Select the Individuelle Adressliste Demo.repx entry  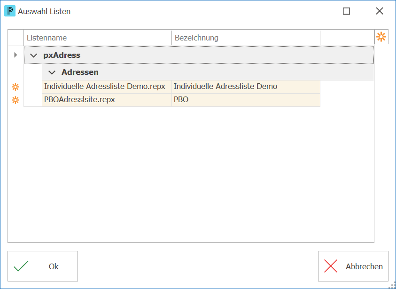(107, 87)
